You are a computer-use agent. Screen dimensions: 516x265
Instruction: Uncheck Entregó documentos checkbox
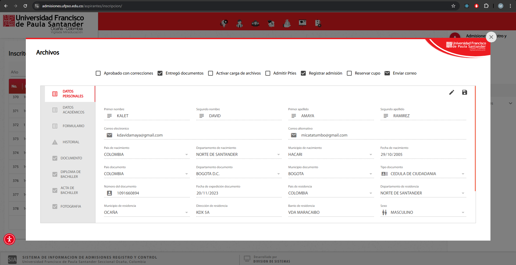[160, 73]
